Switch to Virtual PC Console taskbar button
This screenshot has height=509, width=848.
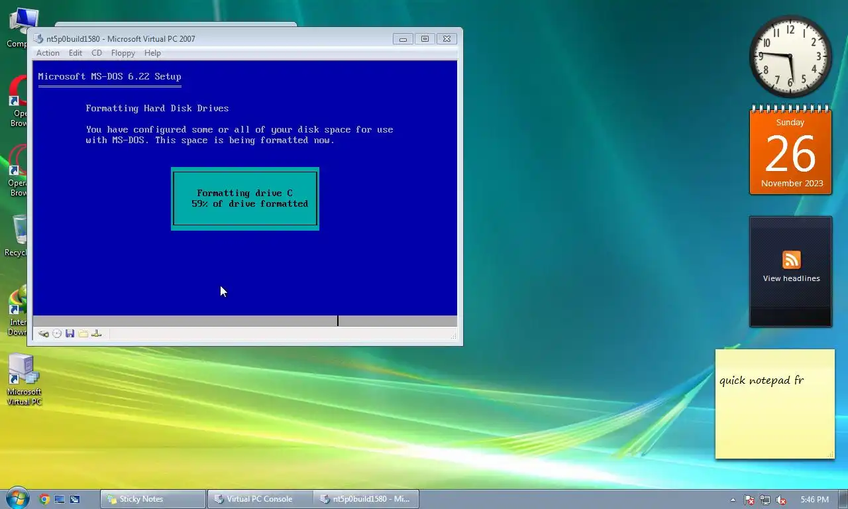click(x=260, y=499)
